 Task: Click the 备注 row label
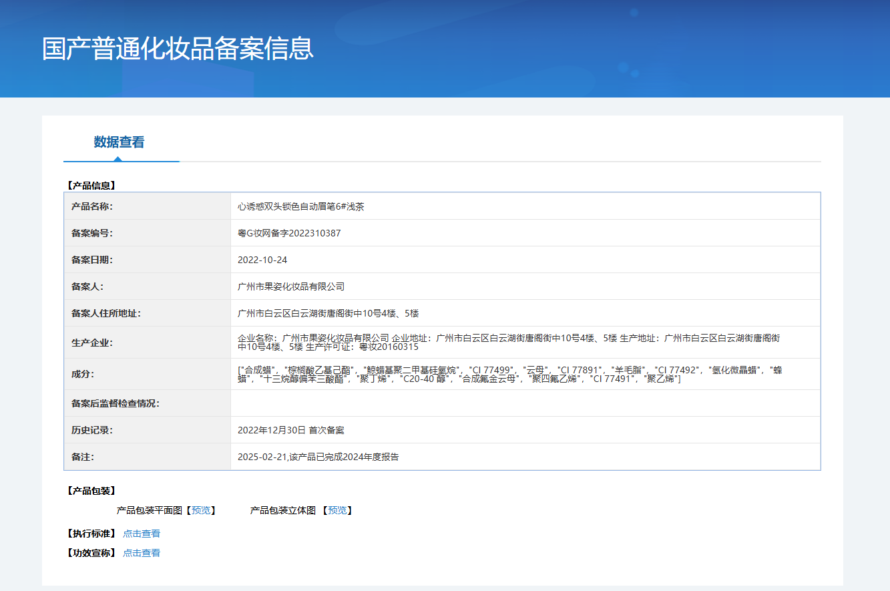pos(83,457)
